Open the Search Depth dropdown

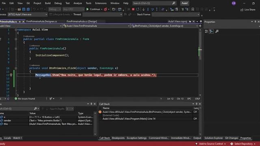(69, 109)
